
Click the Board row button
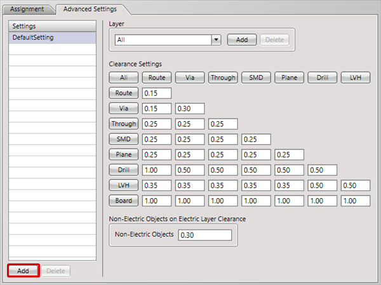(x=123, y=201)
